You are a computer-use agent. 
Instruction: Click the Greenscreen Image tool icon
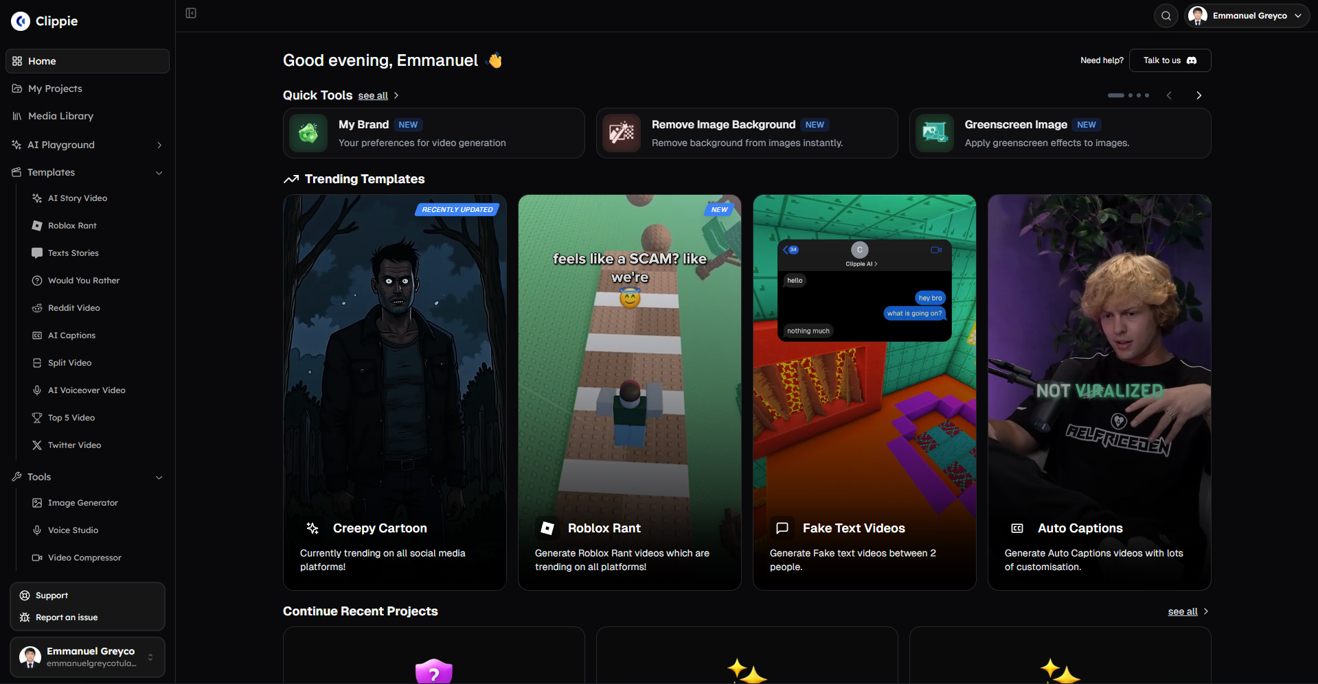click(x=935, y=133)
